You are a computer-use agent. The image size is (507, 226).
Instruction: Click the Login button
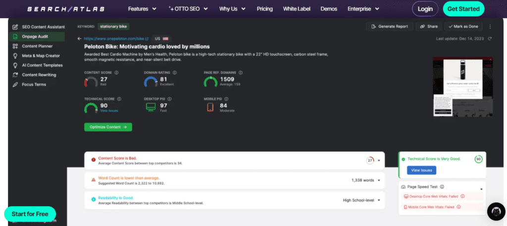click(x=425, y=9)
